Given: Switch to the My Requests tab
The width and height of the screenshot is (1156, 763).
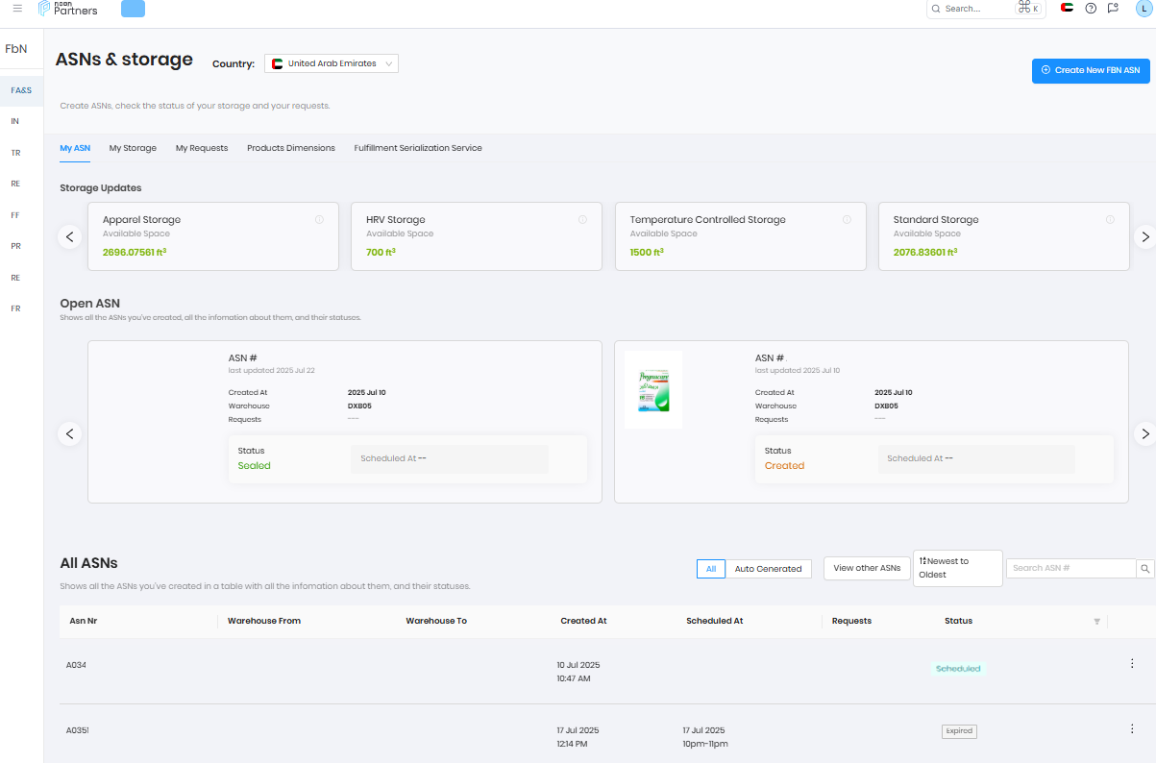Looking at the screenshot, I should [202, 148].
